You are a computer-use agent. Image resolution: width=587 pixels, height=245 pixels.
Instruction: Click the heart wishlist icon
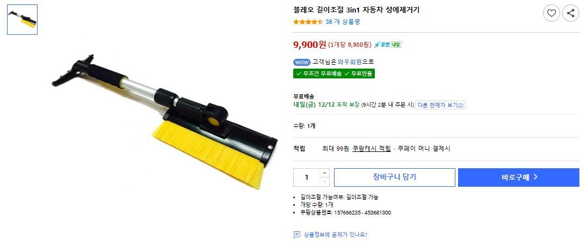(551, 14)
